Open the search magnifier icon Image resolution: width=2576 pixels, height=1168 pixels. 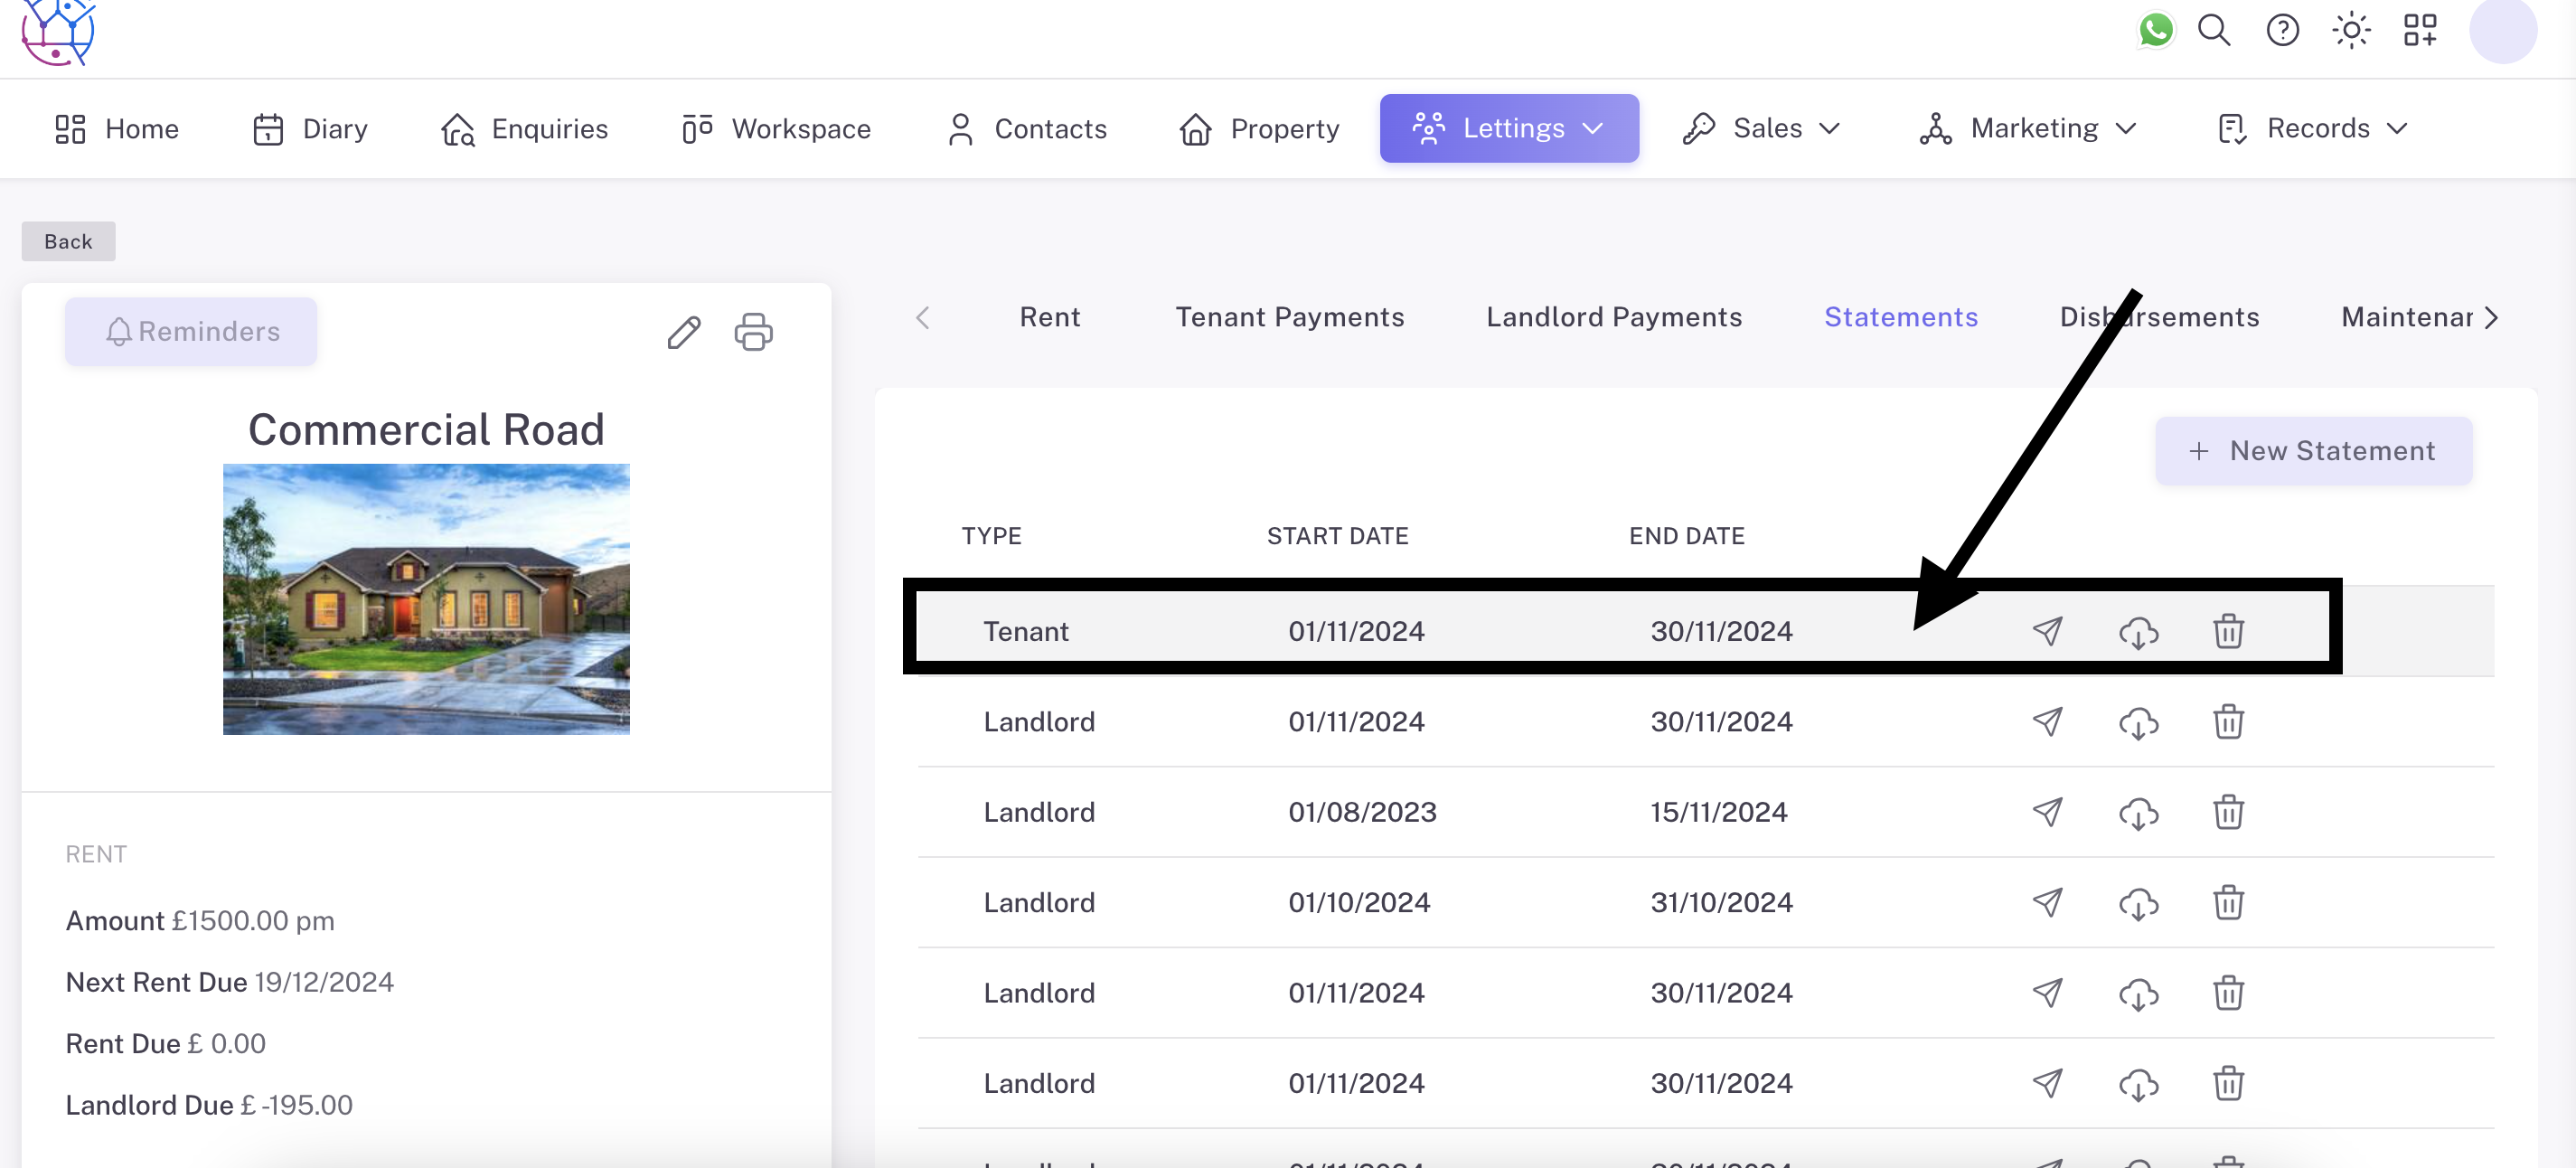(2214, 30)
